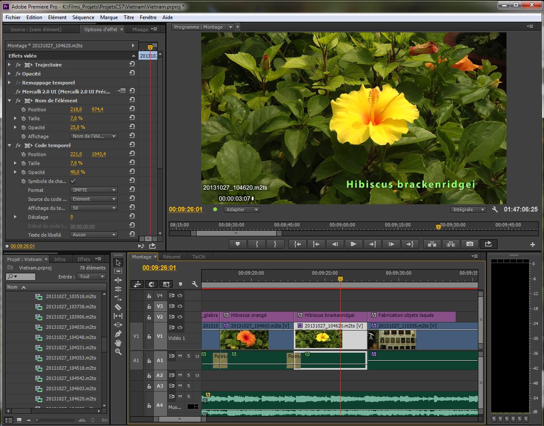Viewport: 544px width, 426px height.
Task: Select the Zoom tool magnifier
Action: [118, 352]
